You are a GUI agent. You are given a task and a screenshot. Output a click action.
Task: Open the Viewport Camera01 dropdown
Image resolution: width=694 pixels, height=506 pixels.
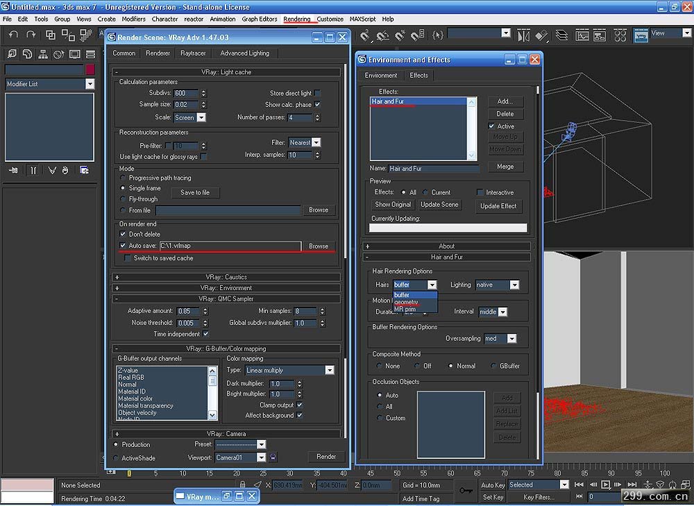click(x=261, y=457)
